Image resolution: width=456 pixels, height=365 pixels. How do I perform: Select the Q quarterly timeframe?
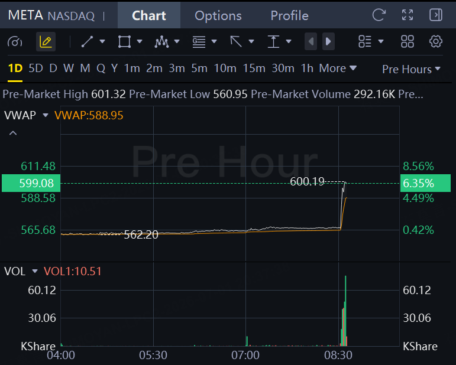click(x=101, y=69)
